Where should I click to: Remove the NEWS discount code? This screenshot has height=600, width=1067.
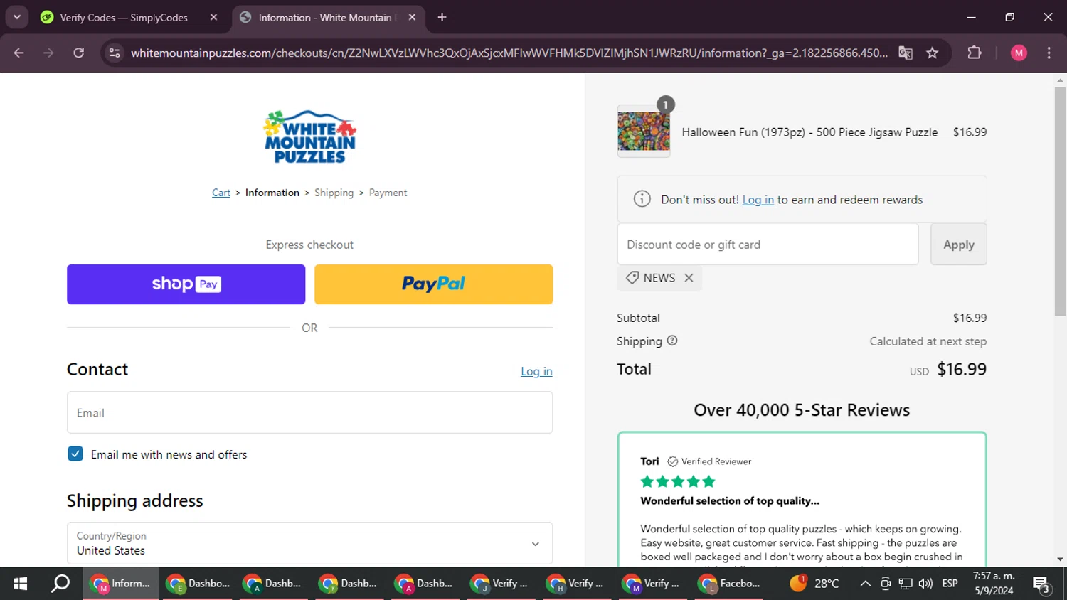coord(689,278)
